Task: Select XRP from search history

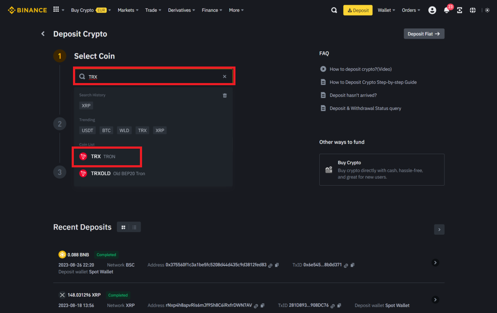Action: pos(86,106)
